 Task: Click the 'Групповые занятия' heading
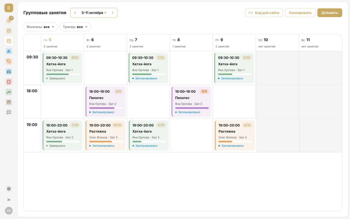coord(45,13)
